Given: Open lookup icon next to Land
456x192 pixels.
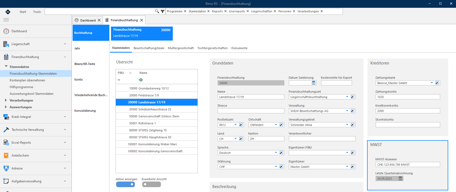Looking at the screenshot, I should tap(241, 139).
